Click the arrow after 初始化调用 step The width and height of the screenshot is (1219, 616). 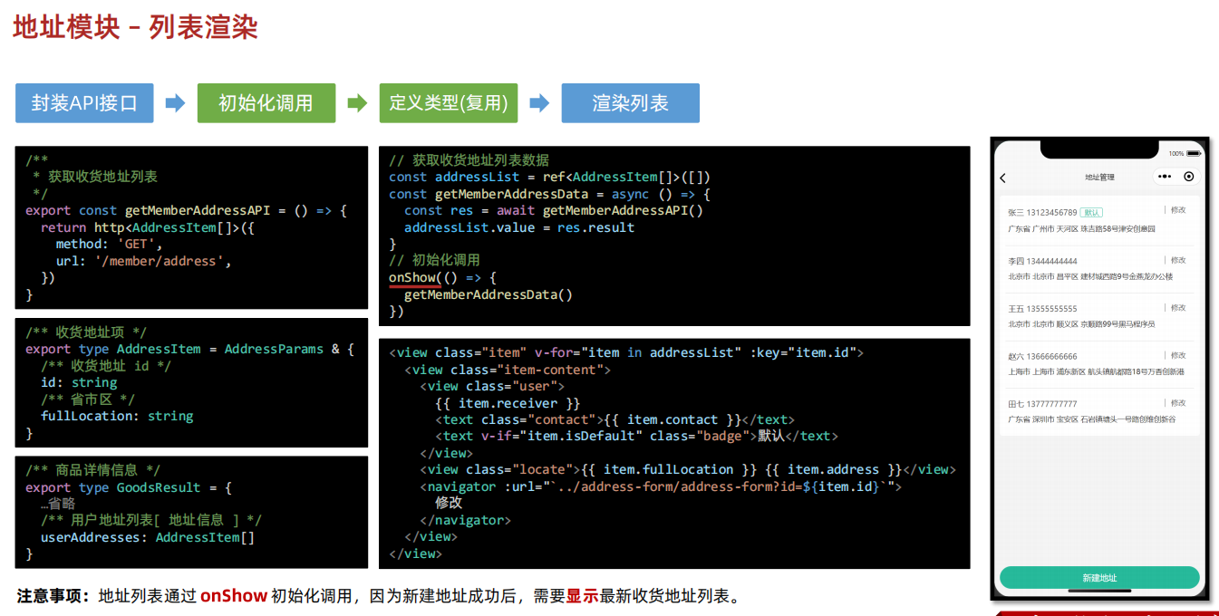click(357, 103)
